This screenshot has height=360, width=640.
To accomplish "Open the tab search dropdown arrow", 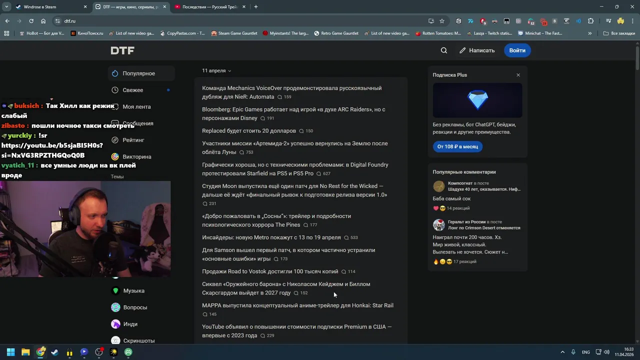I will tap(6, 7).
